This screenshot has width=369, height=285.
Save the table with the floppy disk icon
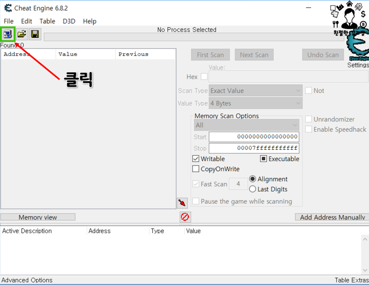coord(35,35)
